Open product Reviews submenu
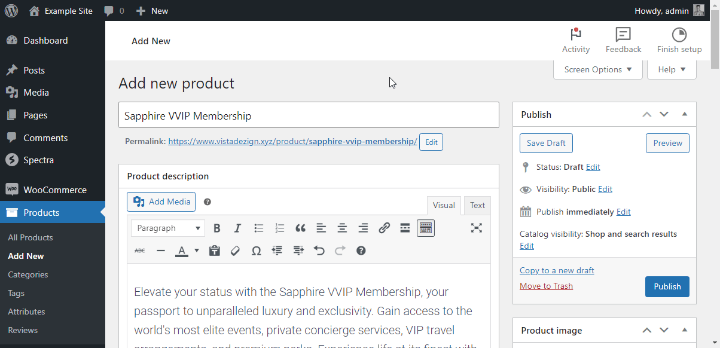This screenshot has height=348, width=720. (x=23, y=330)
